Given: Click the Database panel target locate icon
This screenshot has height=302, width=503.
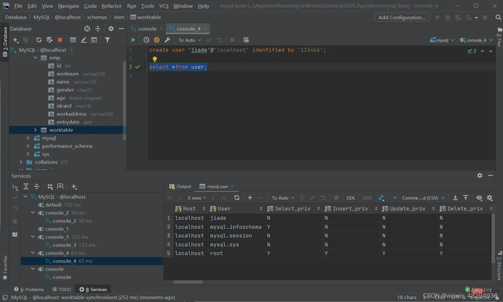Looking at the screenshot, I should pos(87,29).
